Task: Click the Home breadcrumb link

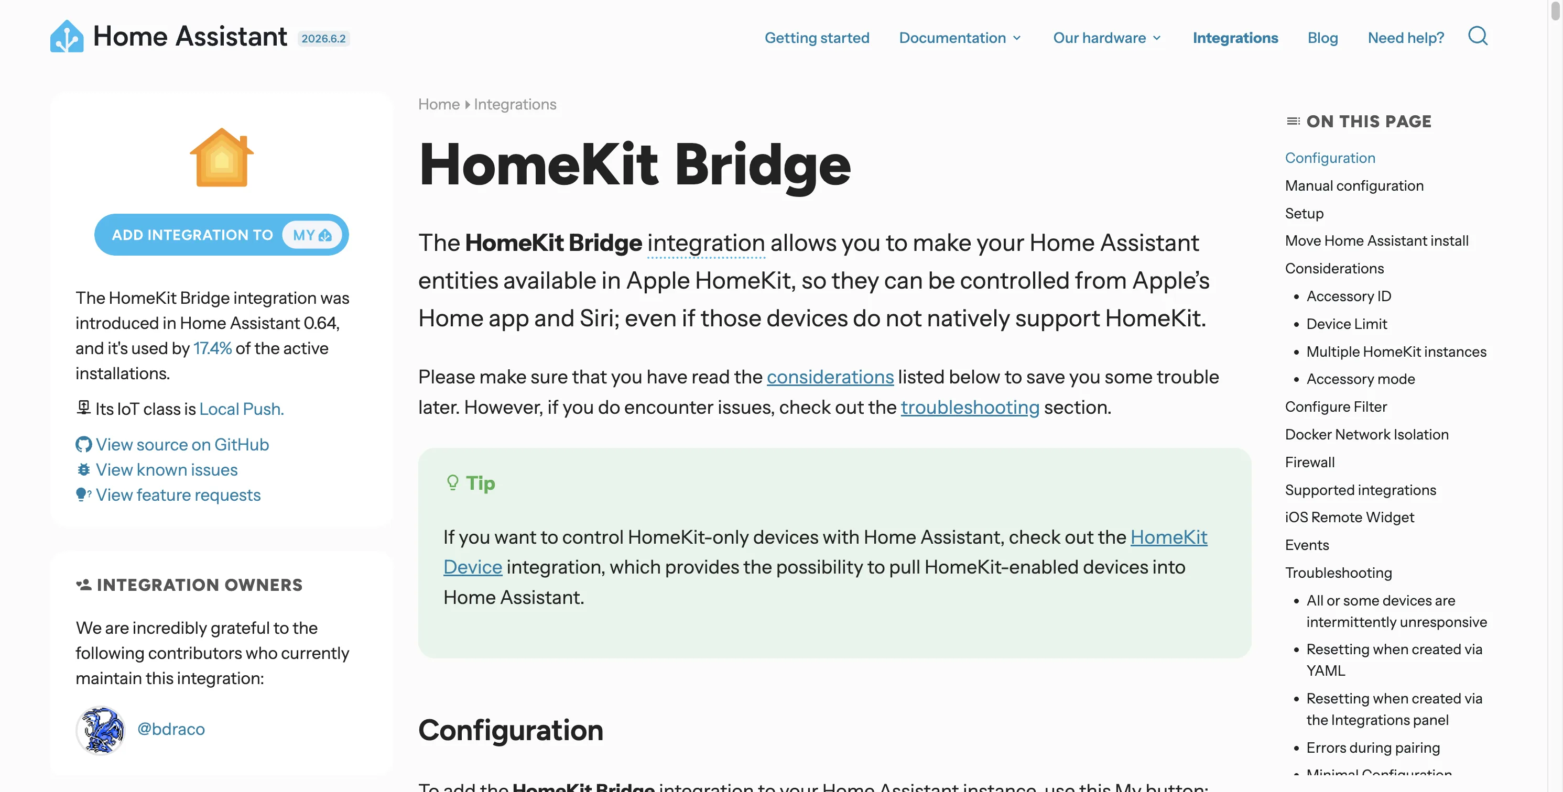Action: click(x=439, y=104)
